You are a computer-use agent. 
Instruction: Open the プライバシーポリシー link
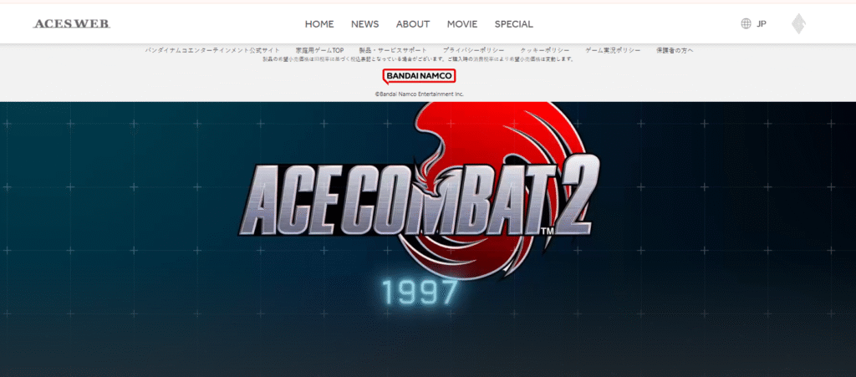click(x=474, y=50)
